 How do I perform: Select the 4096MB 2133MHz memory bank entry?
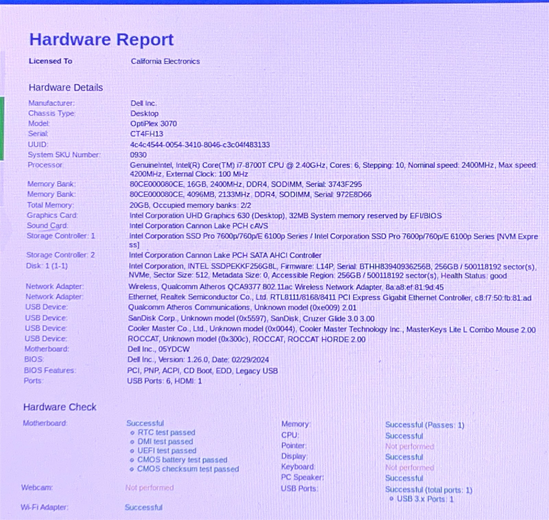250,194
